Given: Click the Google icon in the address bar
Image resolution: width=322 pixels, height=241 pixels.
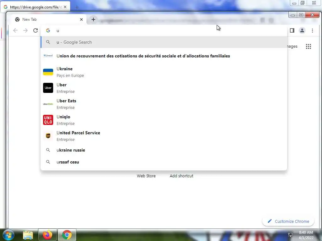Looking at the screenshot, I should [48, 30].
